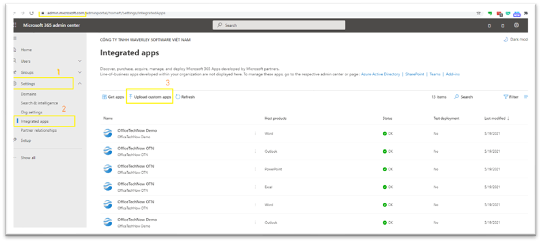Viewport: 541px width, 242px height.
Task: Expand the Groups navigation chevron
Action: coord(79,73)
